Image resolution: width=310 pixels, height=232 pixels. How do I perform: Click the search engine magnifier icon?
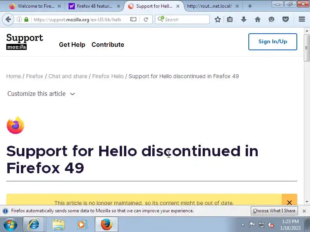point(161,19)
